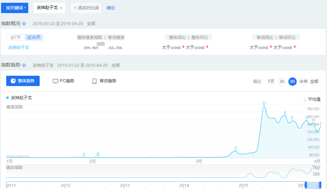Switch chart range to 半年
This screenshot has height=189, width=327.
(304, 82)
